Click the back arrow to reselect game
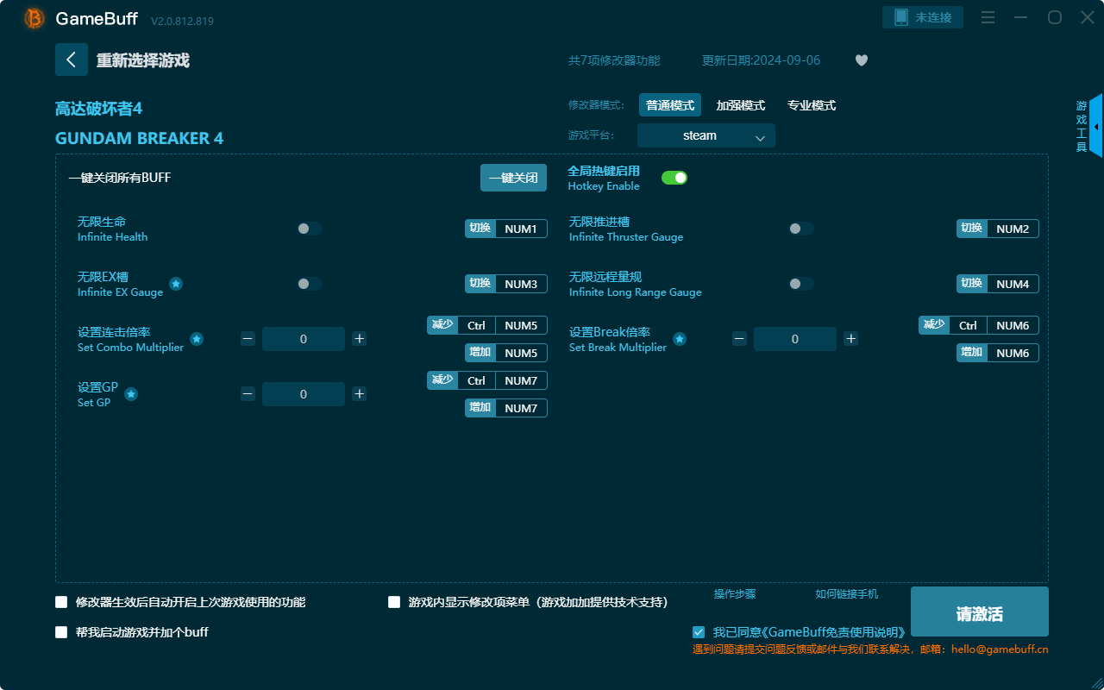Screen dimensions: 1104x690 (x=72, y=59)
